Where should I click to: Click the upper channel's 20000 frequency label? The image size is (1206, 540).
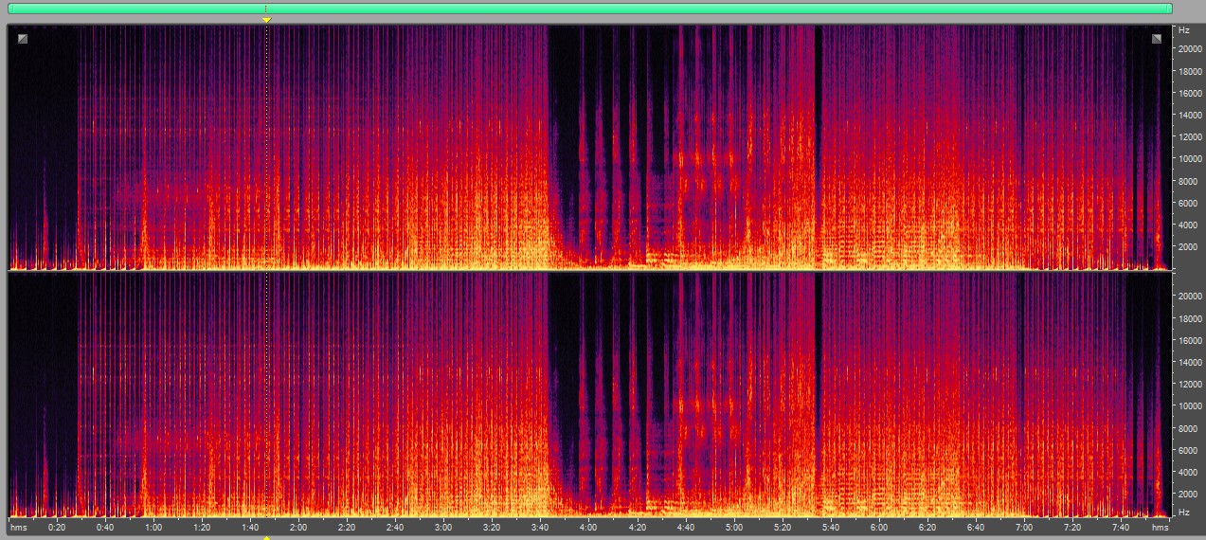point(1190,49)
